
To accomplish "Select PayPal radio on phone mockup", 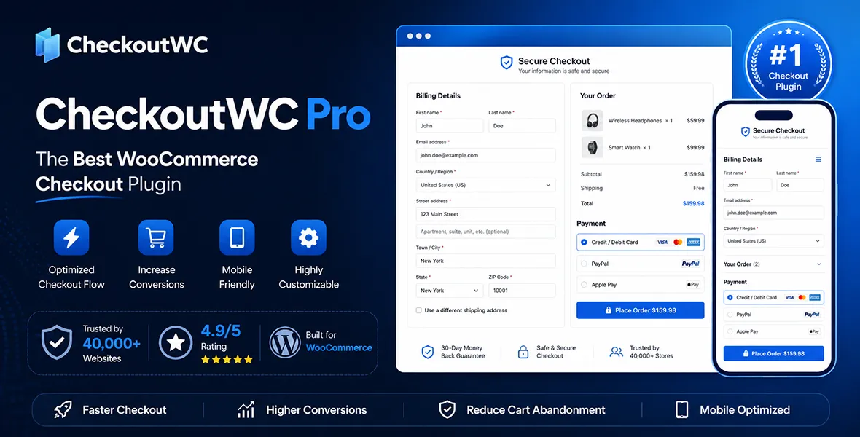I will tap(730, 315).
